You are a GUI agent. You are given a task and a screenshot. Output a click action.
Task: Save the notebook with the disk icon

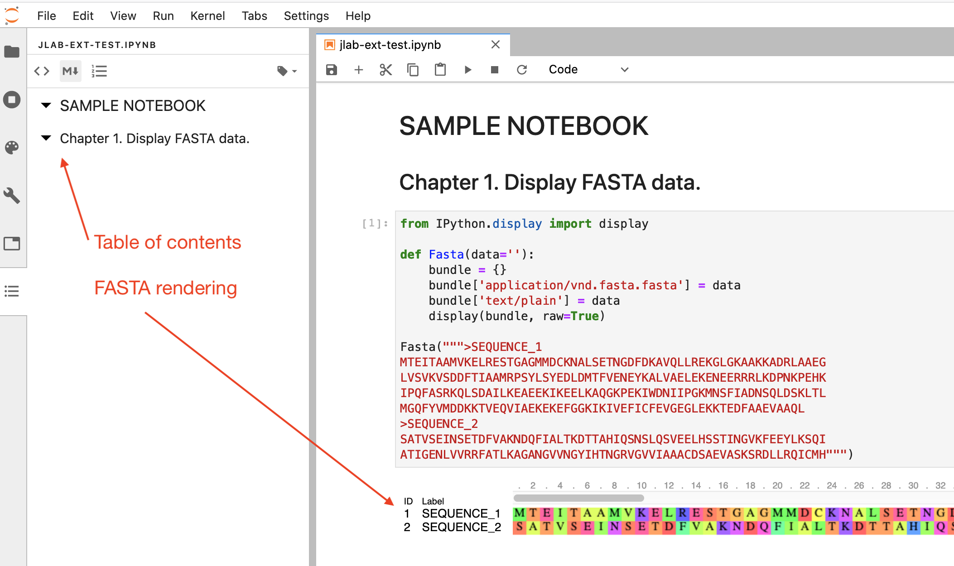click(x=332, y=70)
